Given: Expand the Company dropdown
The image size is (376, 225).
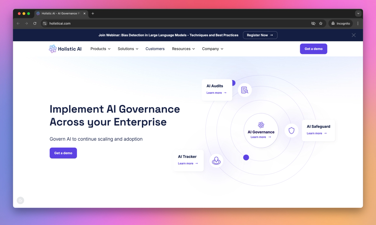Looking at the screenshot, I should click(x=213, y=49).
